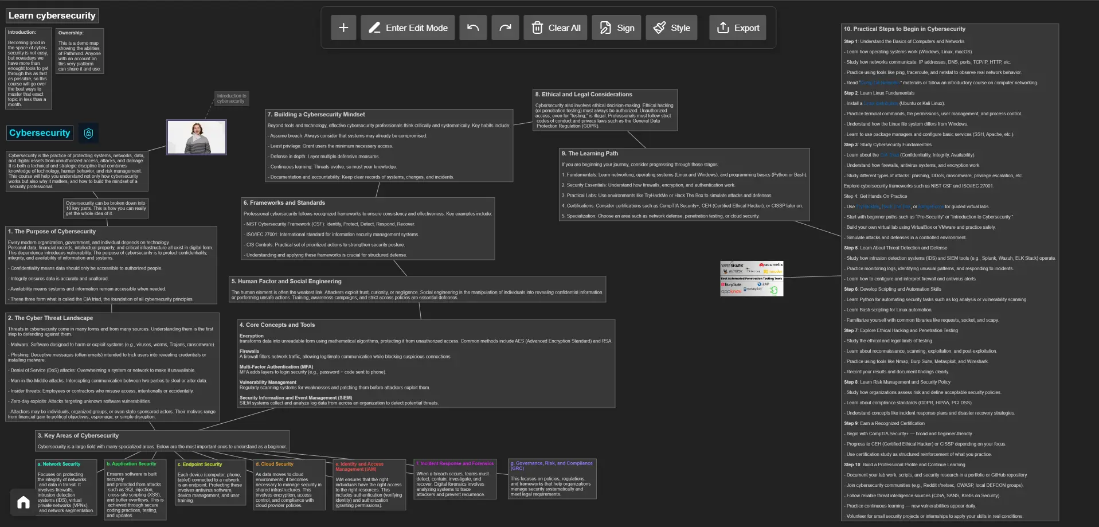Select '8. Ethical and Legal Considerations' node

point(605,110)
